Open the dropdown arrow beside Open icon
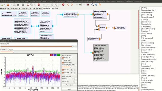This screenshot has width=162, height=91. (11, 5)
